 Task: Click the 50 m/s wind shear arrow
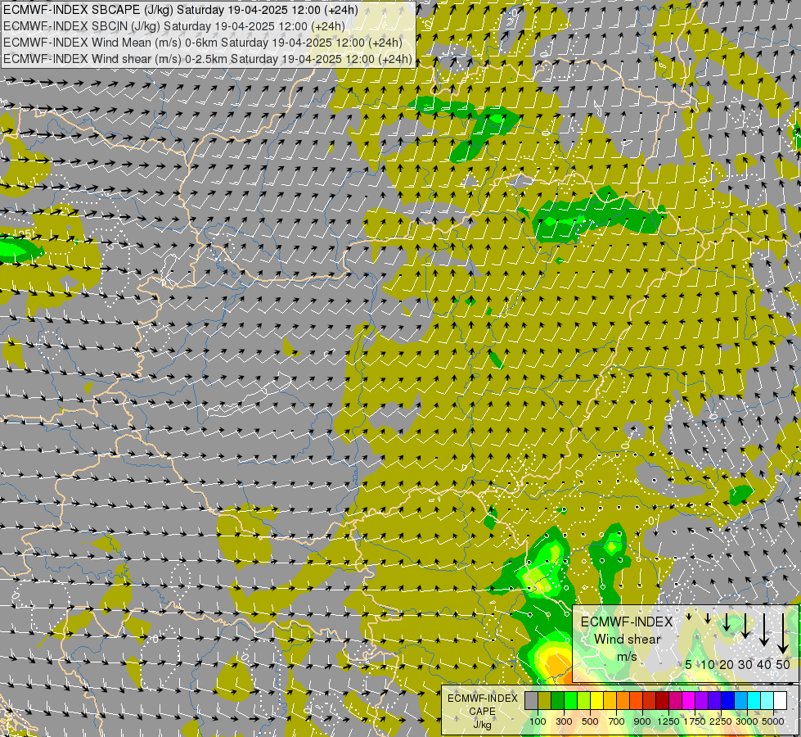tap(783, 633)
